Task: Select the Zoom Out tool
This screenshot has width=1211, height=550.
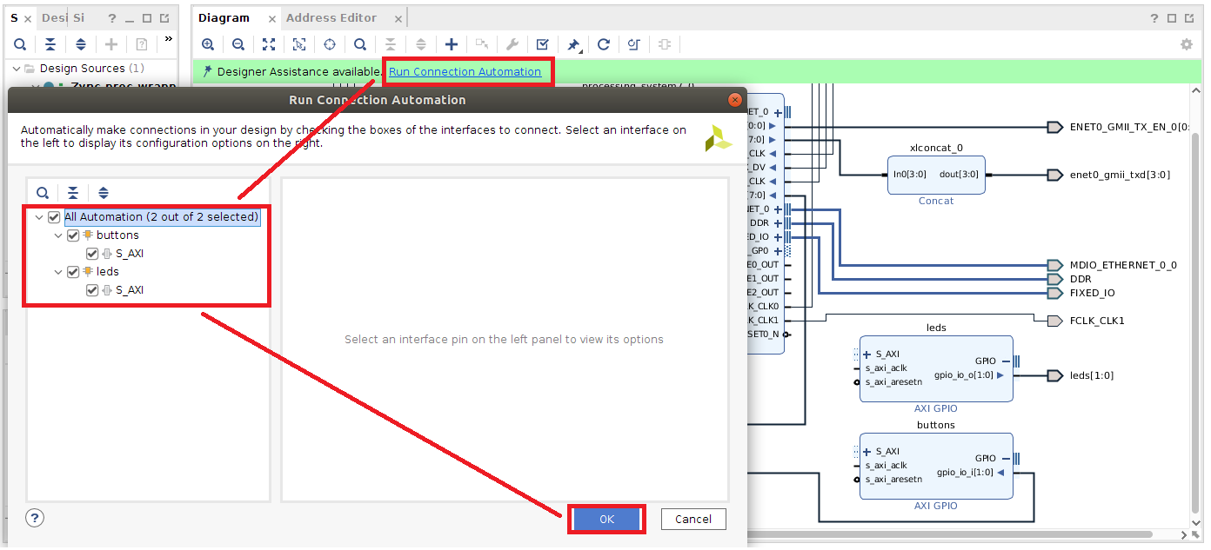Action: pos(238,43)
